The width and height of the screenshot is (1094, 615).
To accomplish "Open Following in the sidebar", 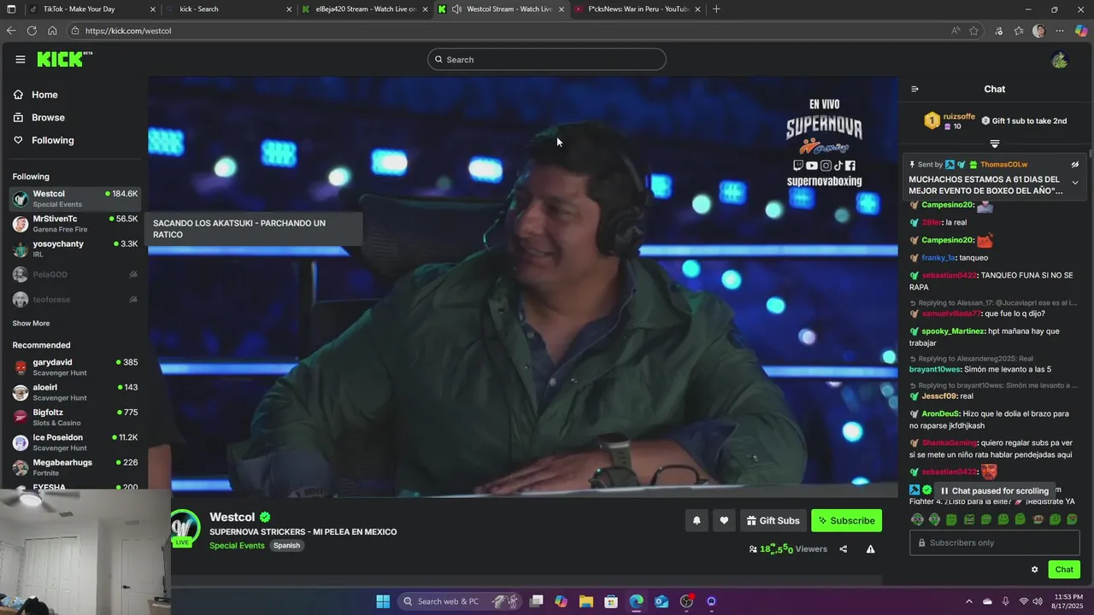I will [44, 140].
